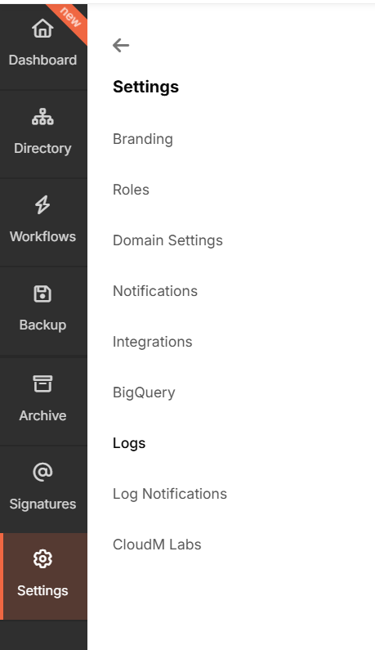The image size is (375, 650).
Task: Select the Workflows lightning bolt icon
Action: [42, 204]
